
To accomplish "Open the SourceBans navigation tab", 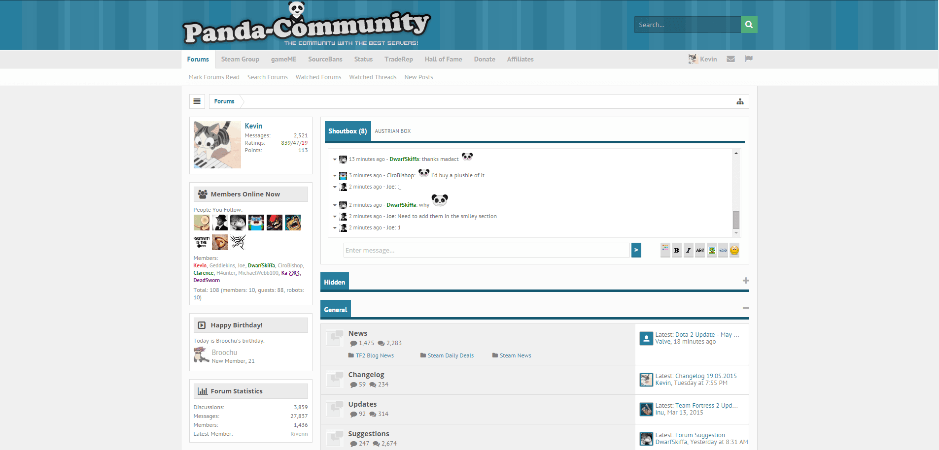I will (325, 59).
